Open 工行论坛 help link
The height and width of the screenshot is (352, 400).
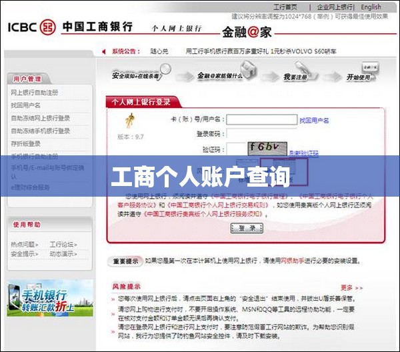(x=63, y=245)
